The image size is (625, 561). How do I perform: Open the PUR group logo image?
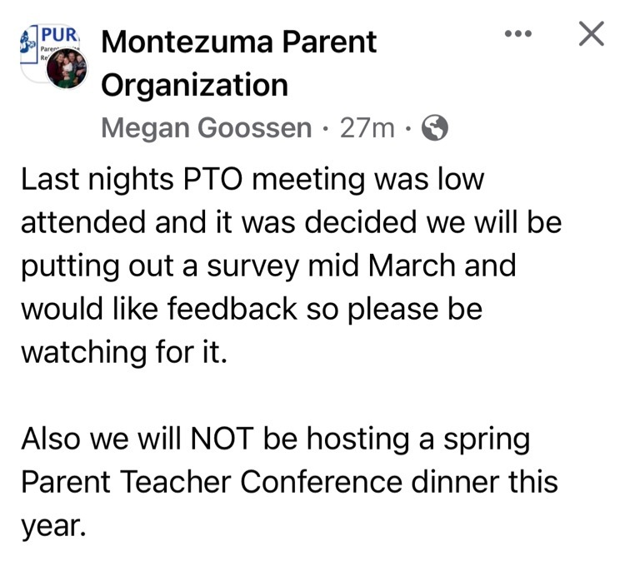click(50, 43)
